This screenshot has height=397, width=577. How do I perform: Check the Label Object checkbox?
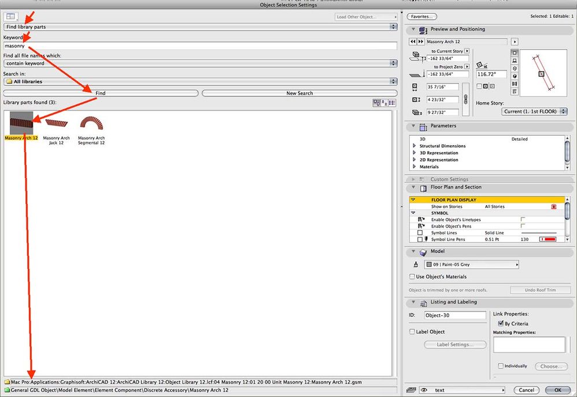[412, 332]
